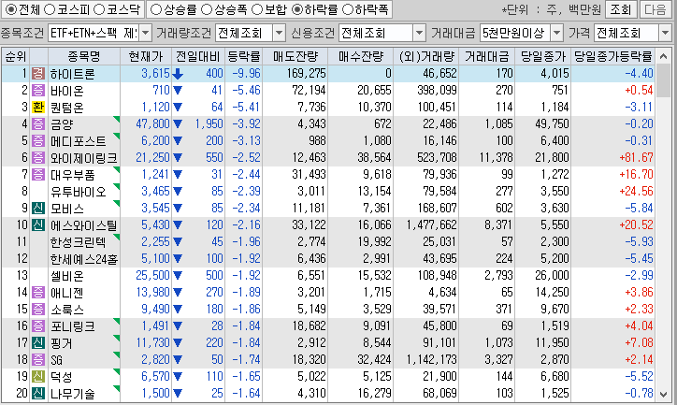
Task: Click 하이트론 sell balance 169,275
Action: coord(306,74)
